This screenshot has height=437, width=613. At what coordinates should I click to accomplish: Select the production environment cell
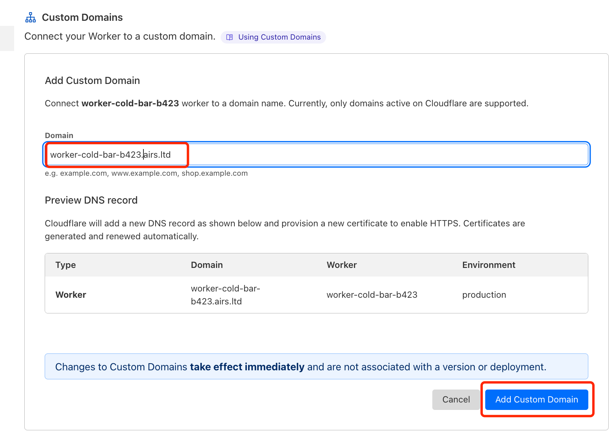pos(484,295)
